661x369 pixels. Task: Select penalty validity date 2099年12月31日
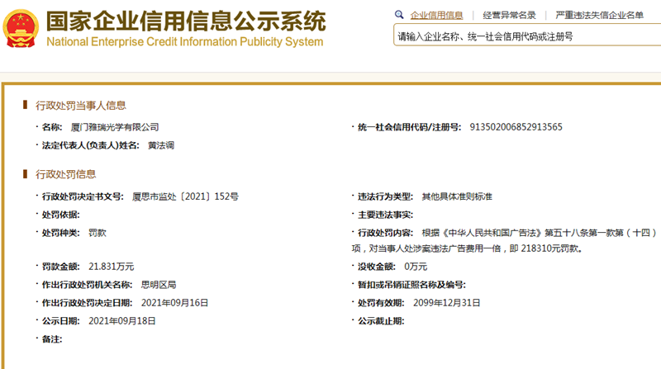coord(446,303)
